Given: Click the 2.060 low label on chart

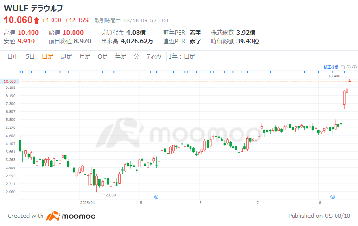Looking at the screenshot, I should pyautogui.click(x=111, y=195).
